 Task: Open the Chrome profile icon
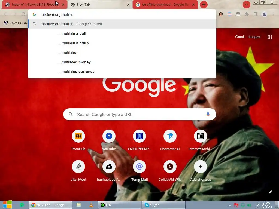click(264, 14)
